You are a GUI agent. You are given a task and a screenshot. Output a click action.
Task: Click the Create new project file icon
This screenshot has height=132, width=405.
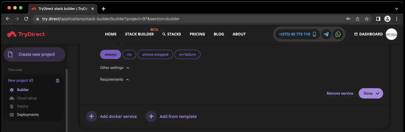[10, 54]
